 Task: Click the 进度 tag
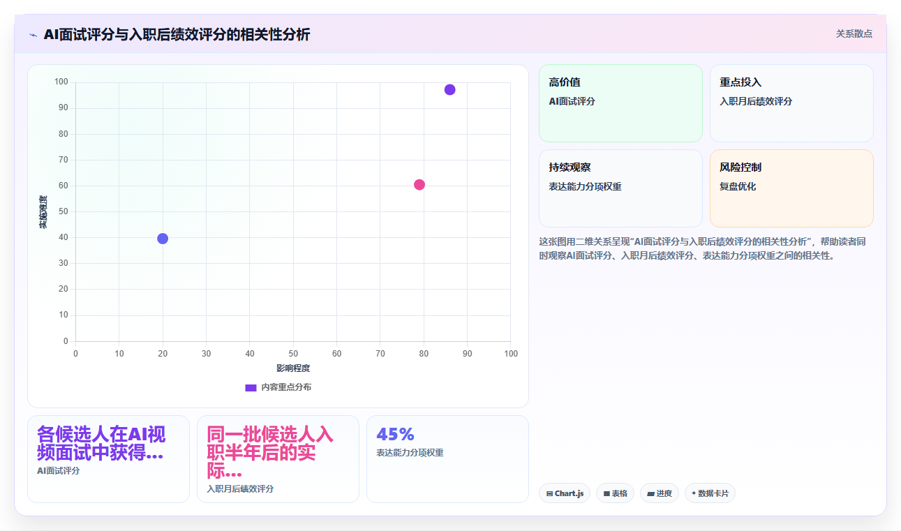tap(660, 493)
